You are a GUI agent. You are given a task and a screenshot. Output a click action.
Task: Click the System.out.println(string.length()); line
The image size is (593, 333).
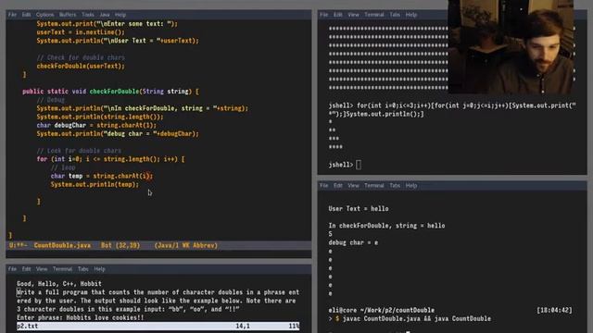click(100, 117)
